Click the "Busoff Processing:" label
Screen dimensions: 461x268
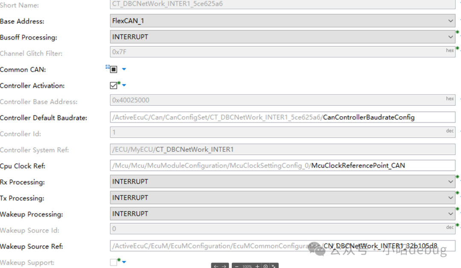tap(29, 37)
